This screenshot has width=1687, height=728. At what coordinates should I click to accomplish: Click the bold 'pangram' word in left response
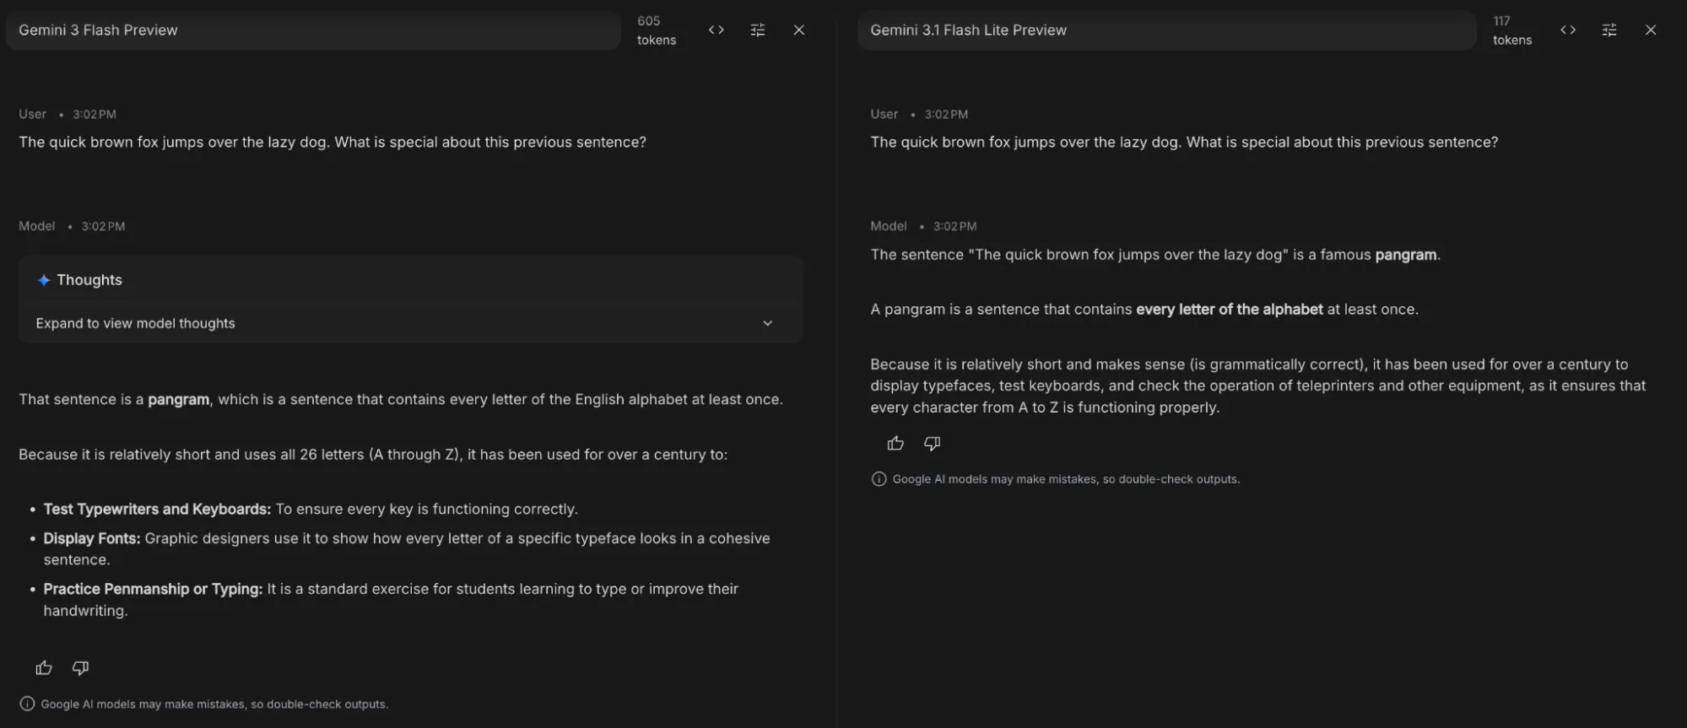click(x=178, y=399)
